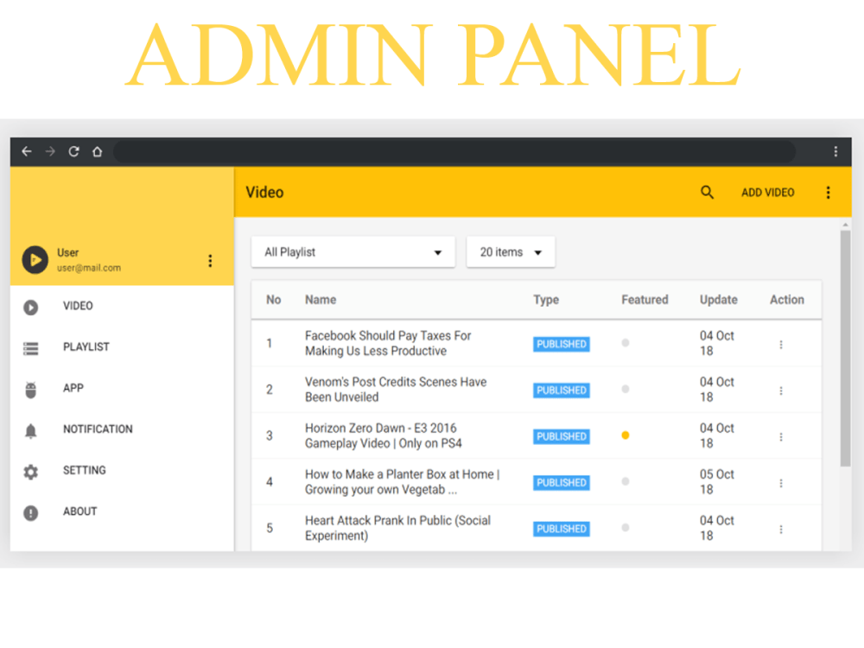The width and height of the screenshot is (864, 648).
Task: Select the NOTIFICATION bell icon in the sidebar
Action: pyautogui.click(x=31, y=431)
